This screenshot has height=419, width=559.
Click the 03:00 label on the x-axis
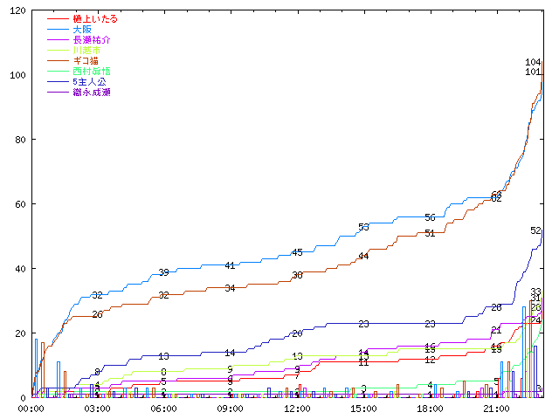(x=98, y=408)
